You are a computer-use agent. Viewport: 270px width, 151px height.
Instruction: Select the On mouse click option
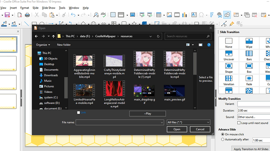click(x=222, y=134)
